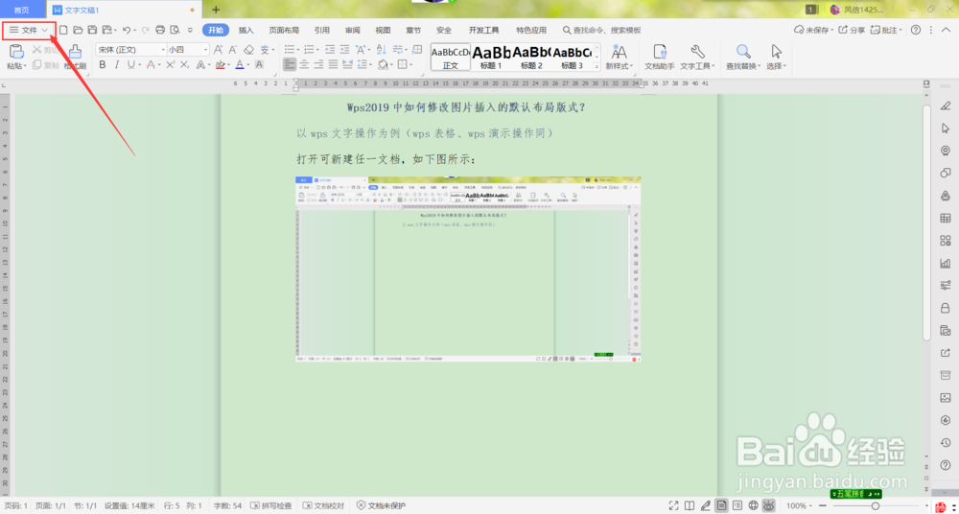Screen dimensions: 959x514
Task: Click the full screen icon in status bar
Action: [x=674, y=505]
